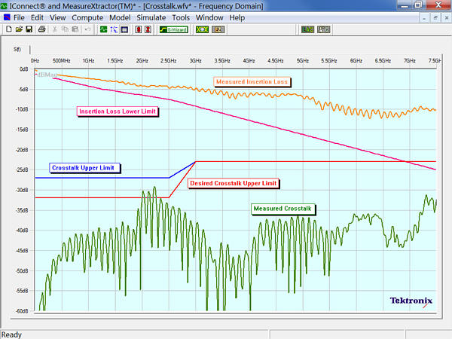
Task: Close the inner Crosstalk.wfv document
Action: pyautogui.click(x=447, y=18)
